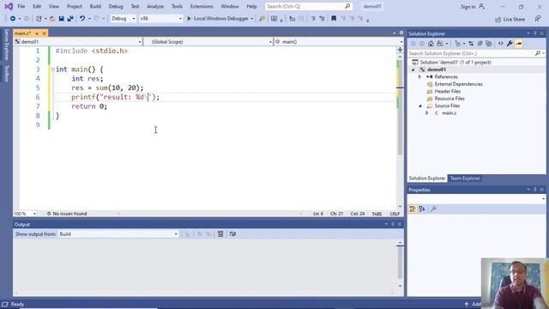Open the Analyze menu
Viewport: 549px width, 309px height.
pos(155,7)
